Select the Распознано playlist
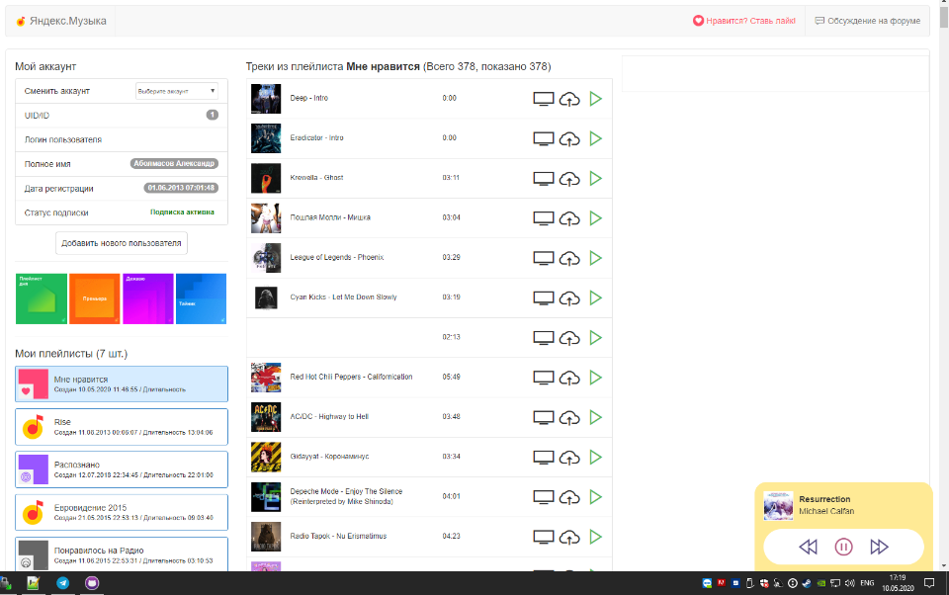 pyautogui.click(x=122, y=469)
